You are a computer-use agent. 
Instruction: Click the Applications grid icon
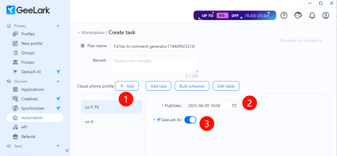15,90
